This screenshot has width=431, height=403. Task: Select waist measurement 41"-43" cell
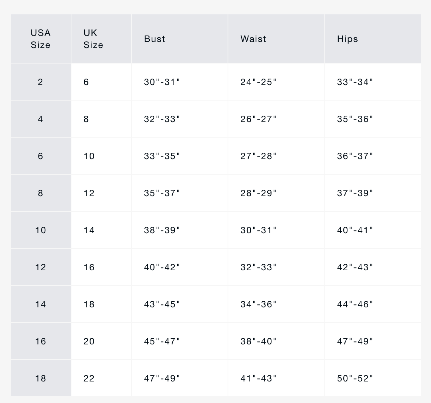click(276, 378)
